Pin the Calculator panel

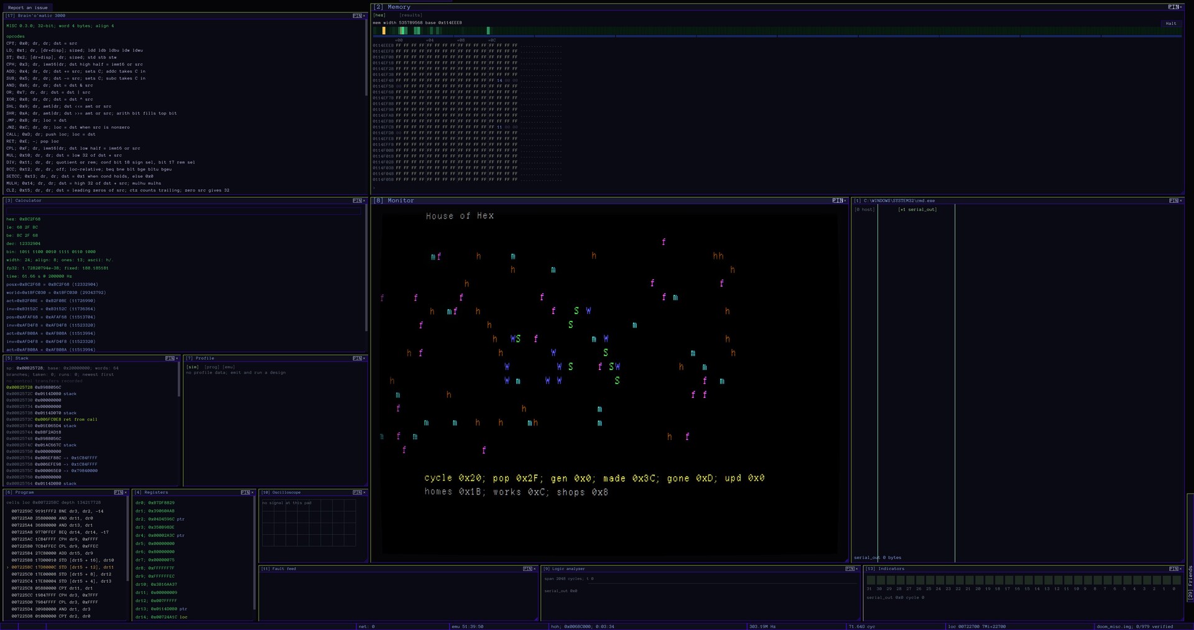[356, 201]
